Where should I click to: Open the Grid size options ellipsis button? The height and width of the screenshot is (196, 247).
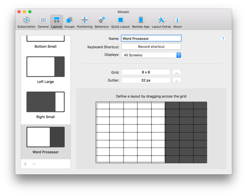tap(177, 72)
